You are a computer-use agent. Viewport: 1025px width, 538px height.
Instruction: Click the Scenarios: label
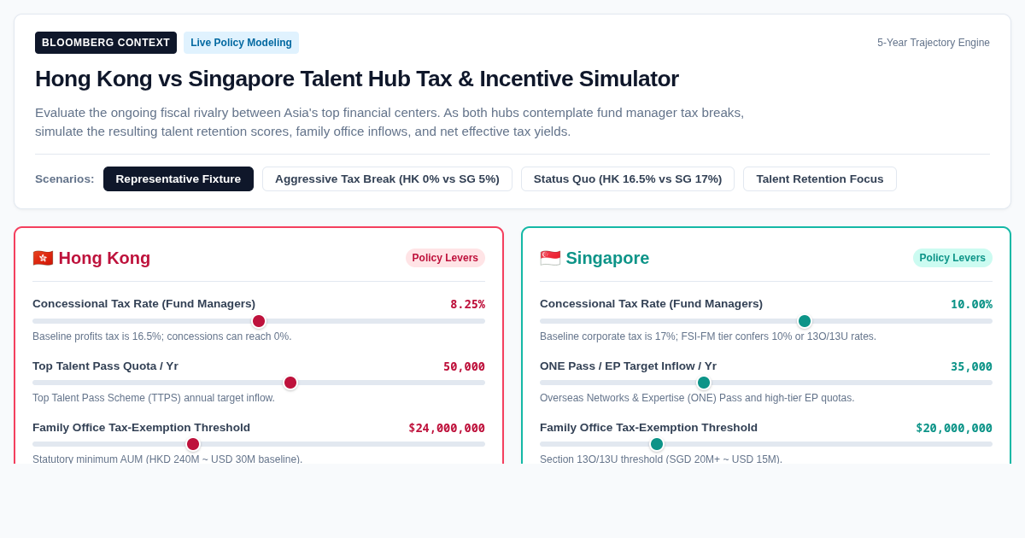[65, 179]
